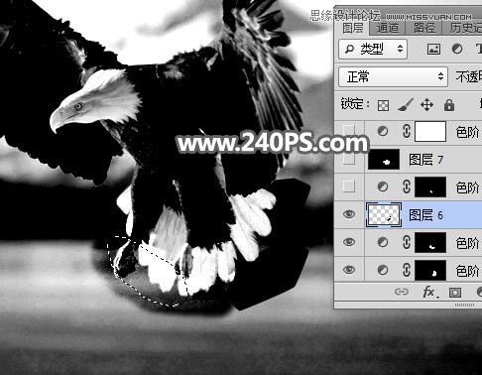
Task: Hide the bottom-most 色阶 layer
Action: [349, 270]
